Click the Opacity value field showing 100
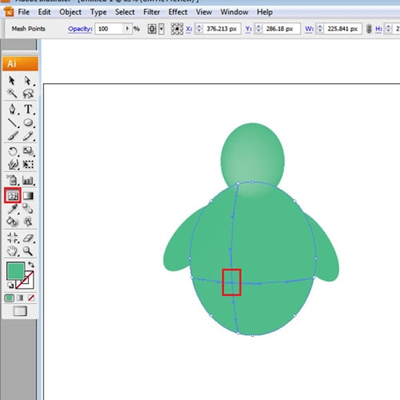This screenshot has width=400, height=400. click(109, 29)
